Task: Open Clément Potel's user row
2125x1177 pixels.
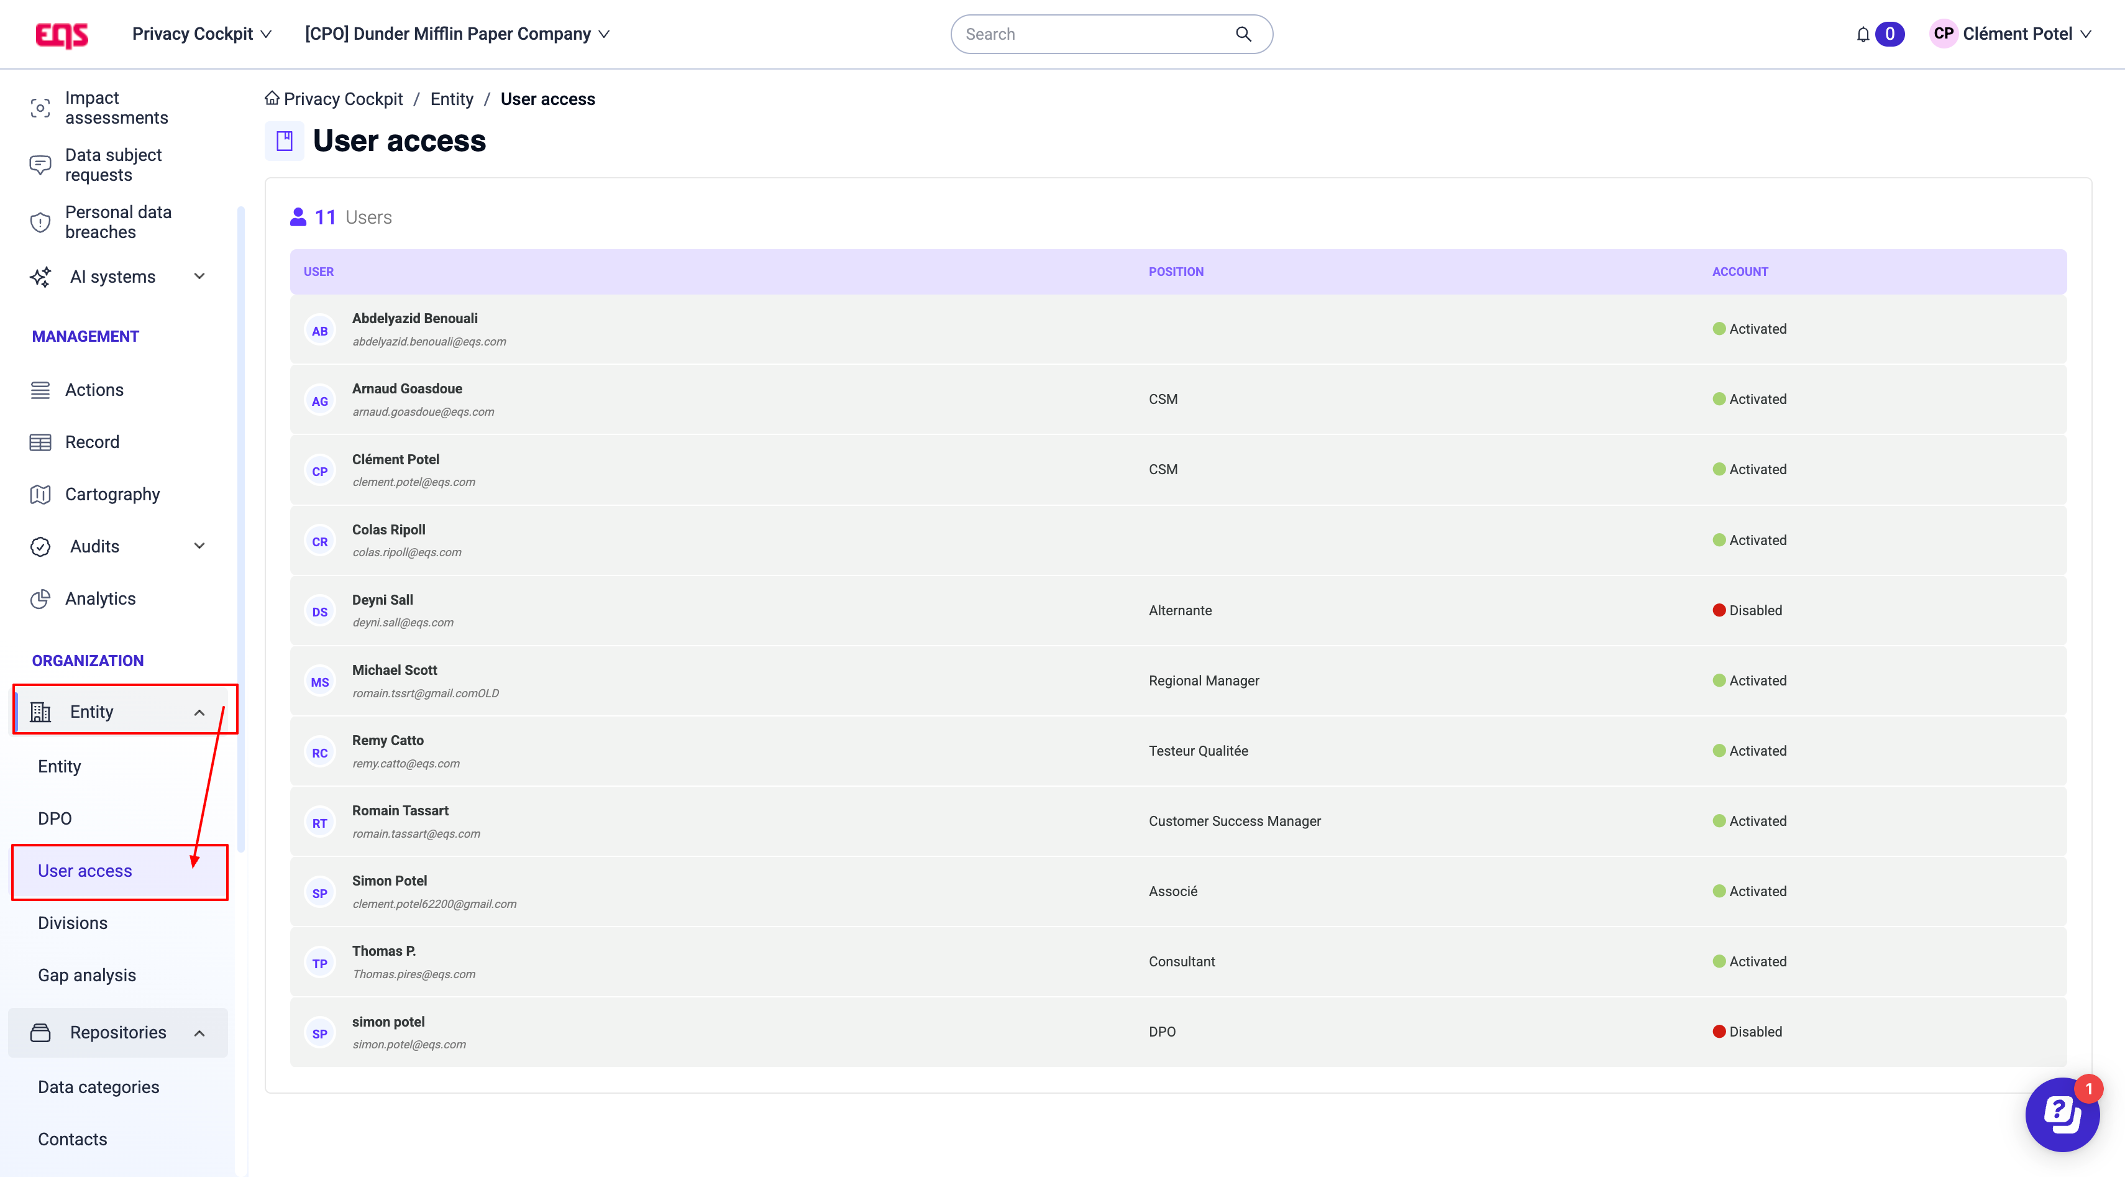Action: point(1178,470)
